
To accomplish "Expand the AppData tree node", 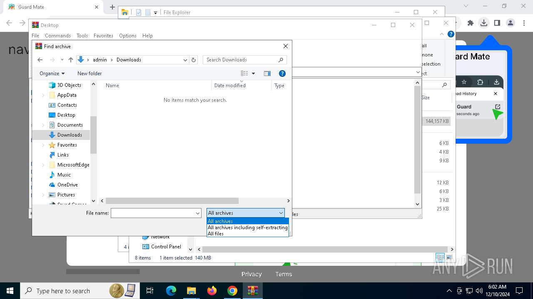I will pos(43,95).
